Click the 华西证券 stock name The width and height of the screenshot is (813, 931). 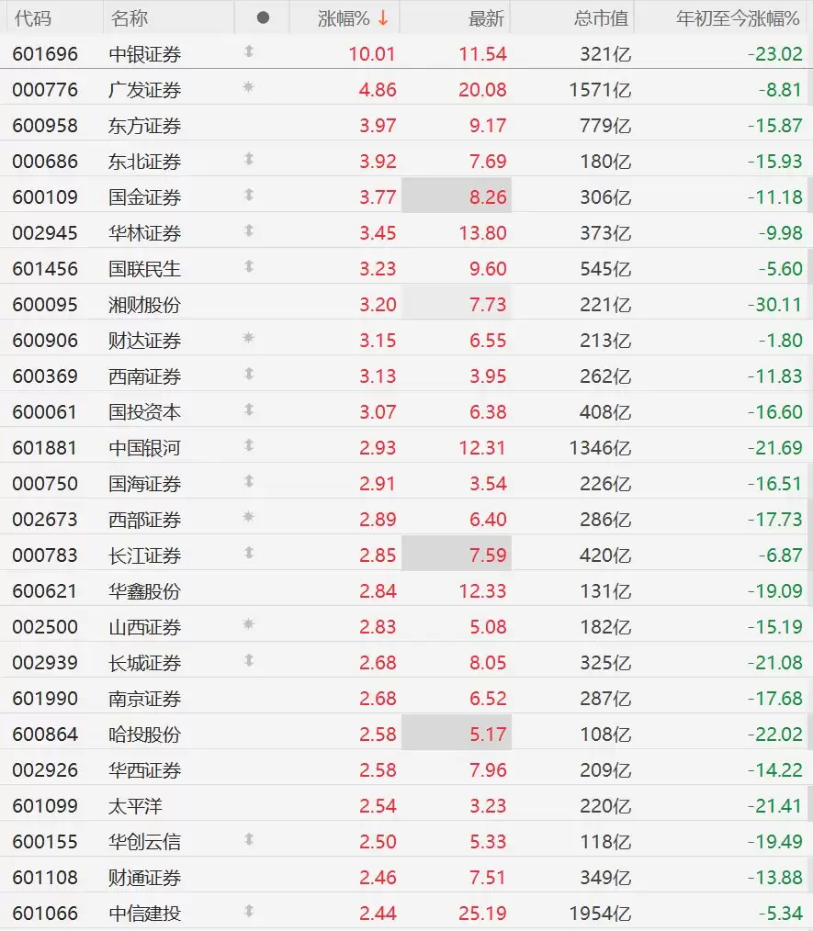[145, 770]
